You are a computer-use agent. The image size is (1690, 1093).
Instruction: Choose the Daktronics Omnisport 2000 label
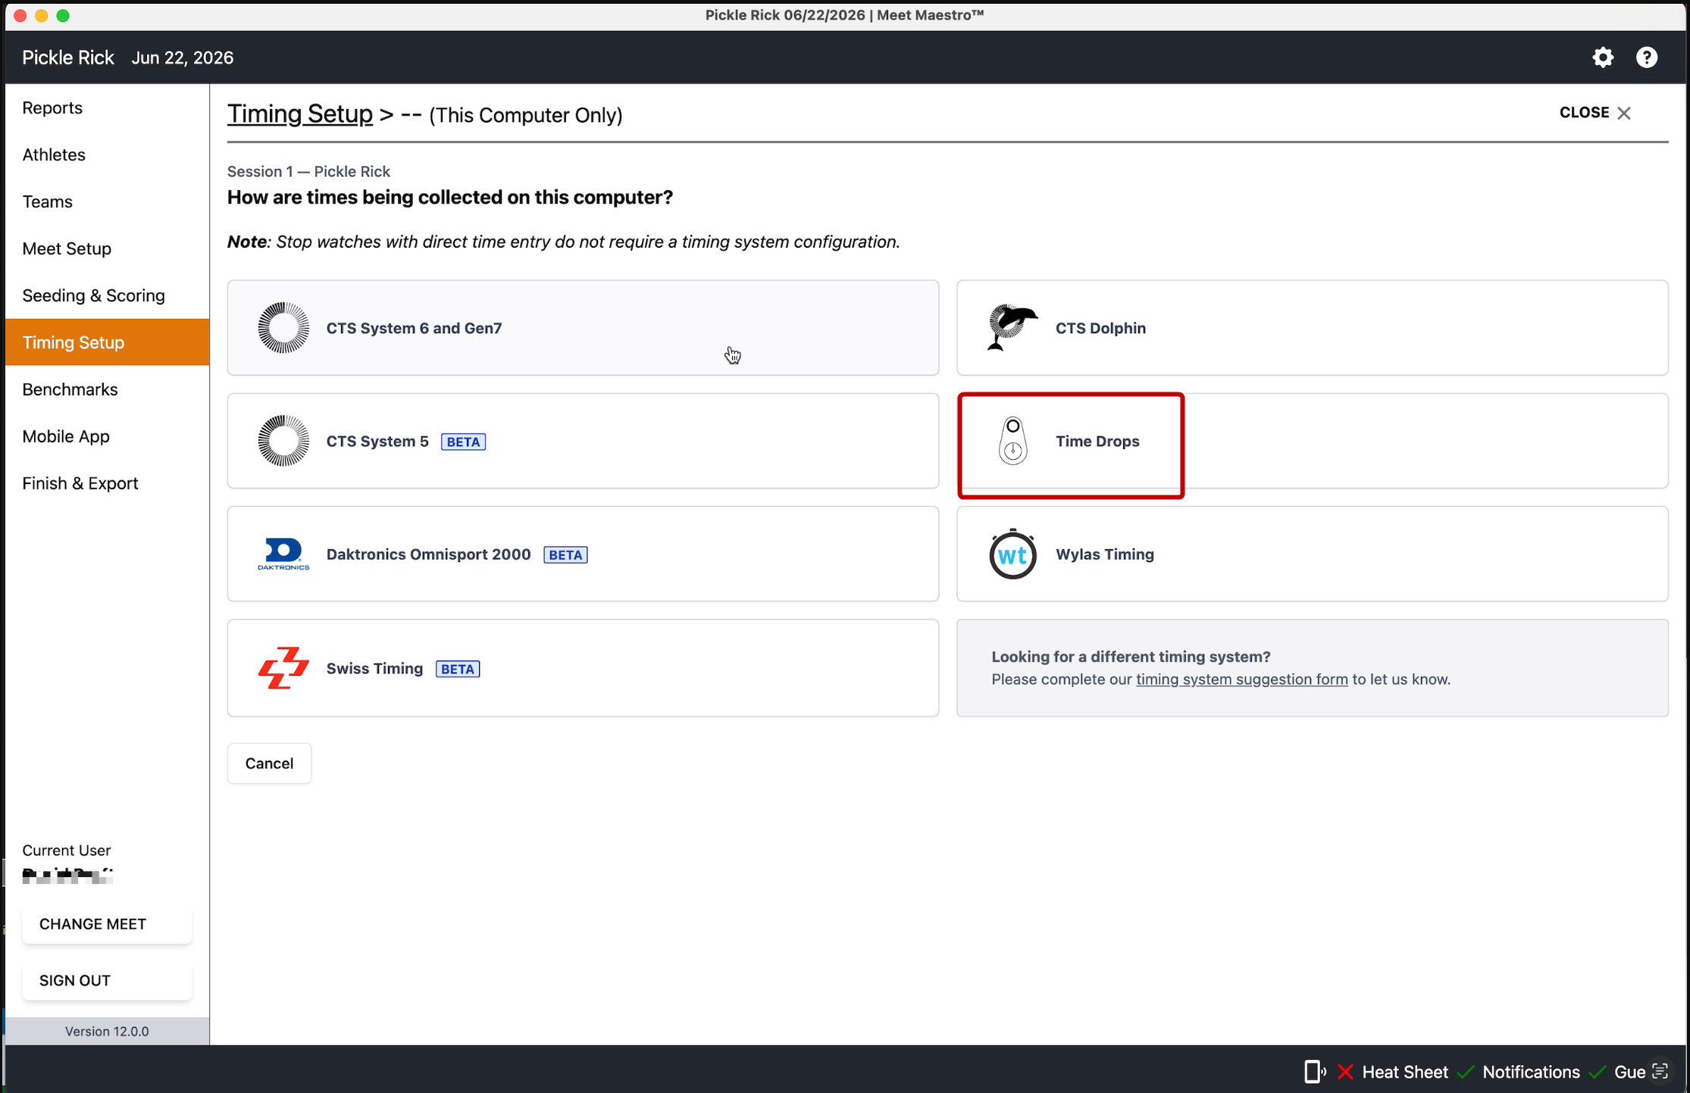click(x=428, y=554)
